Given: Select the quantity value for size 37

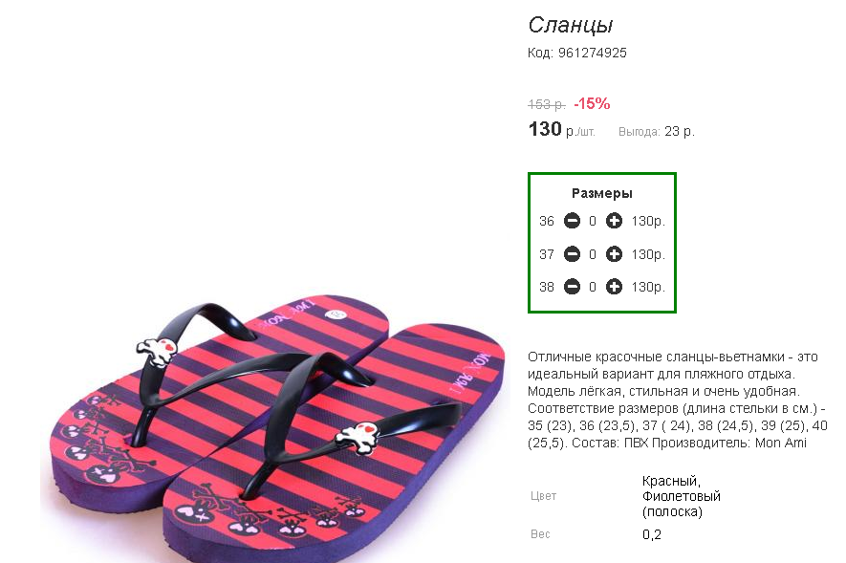Looking at the screenshot, I should pyautogui.click(x=593, y=254).
